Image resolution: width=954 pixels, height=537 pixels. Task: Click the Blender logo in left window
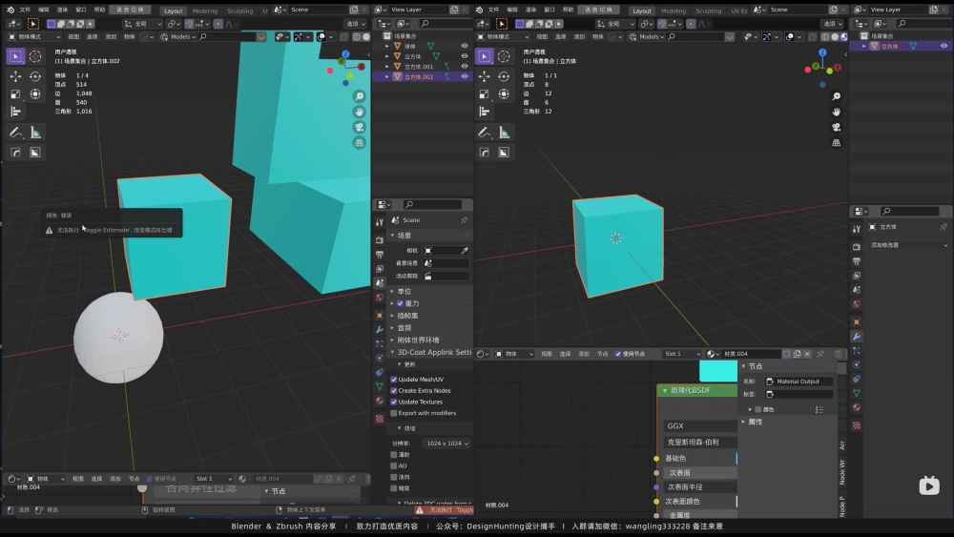click(x=10, y=10)
